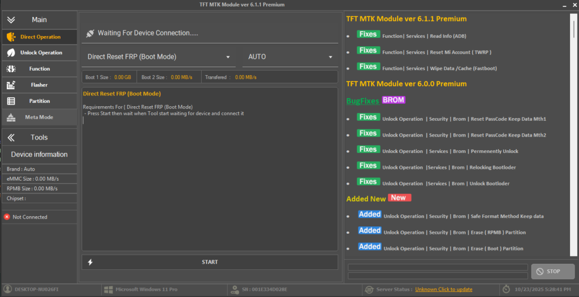Click the SN : 001E334D028E text
579x297 pixels.
264,290
